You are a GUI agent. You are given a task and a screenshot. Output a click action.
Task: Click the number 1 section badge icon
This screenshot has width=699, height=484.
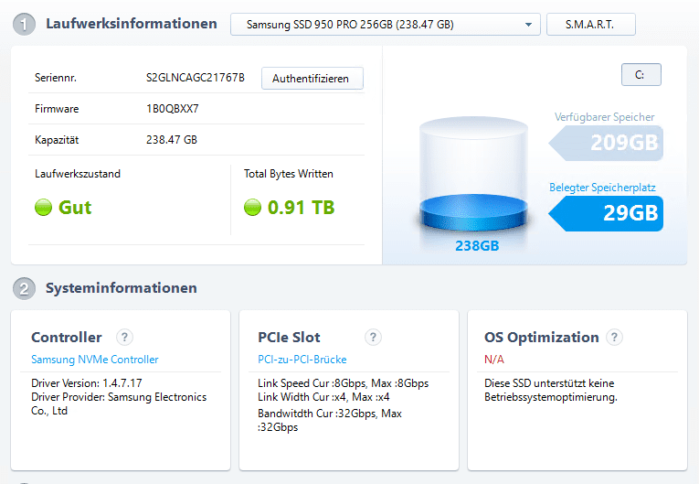tap(24, 24)
